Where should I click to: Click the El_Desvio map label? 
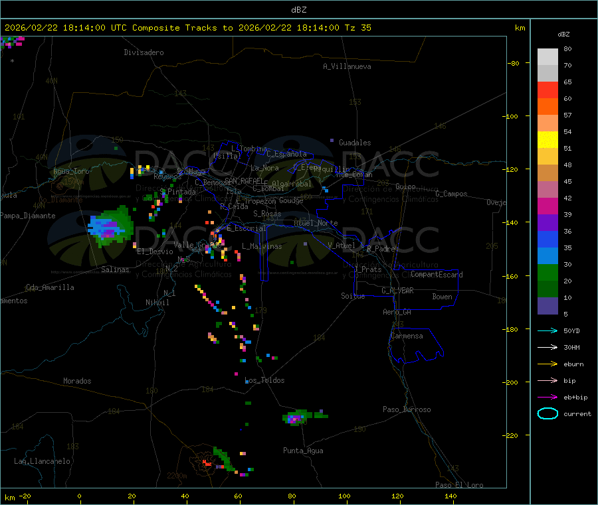[x=155, y=252]
